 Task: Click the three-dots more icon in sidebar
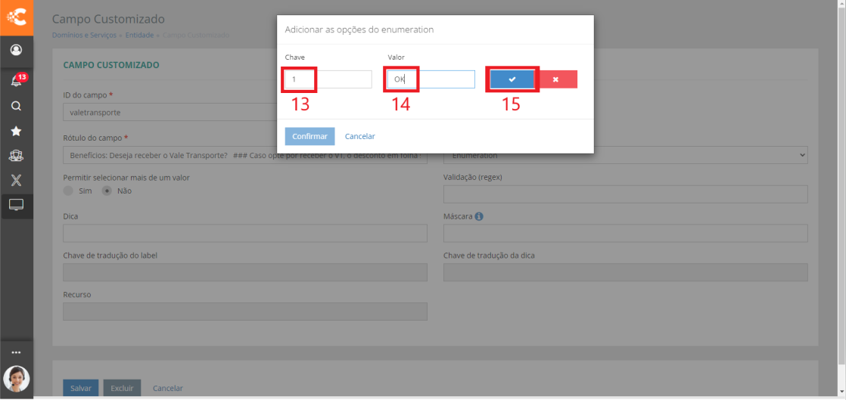[x=16, y=352]
